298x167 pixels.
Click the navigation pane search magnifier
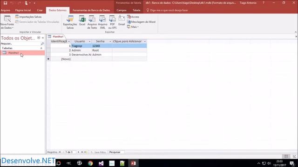(x=42, y=44)
